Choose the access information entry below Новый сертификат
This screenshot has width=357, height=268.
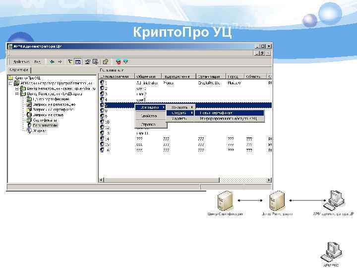230,119
